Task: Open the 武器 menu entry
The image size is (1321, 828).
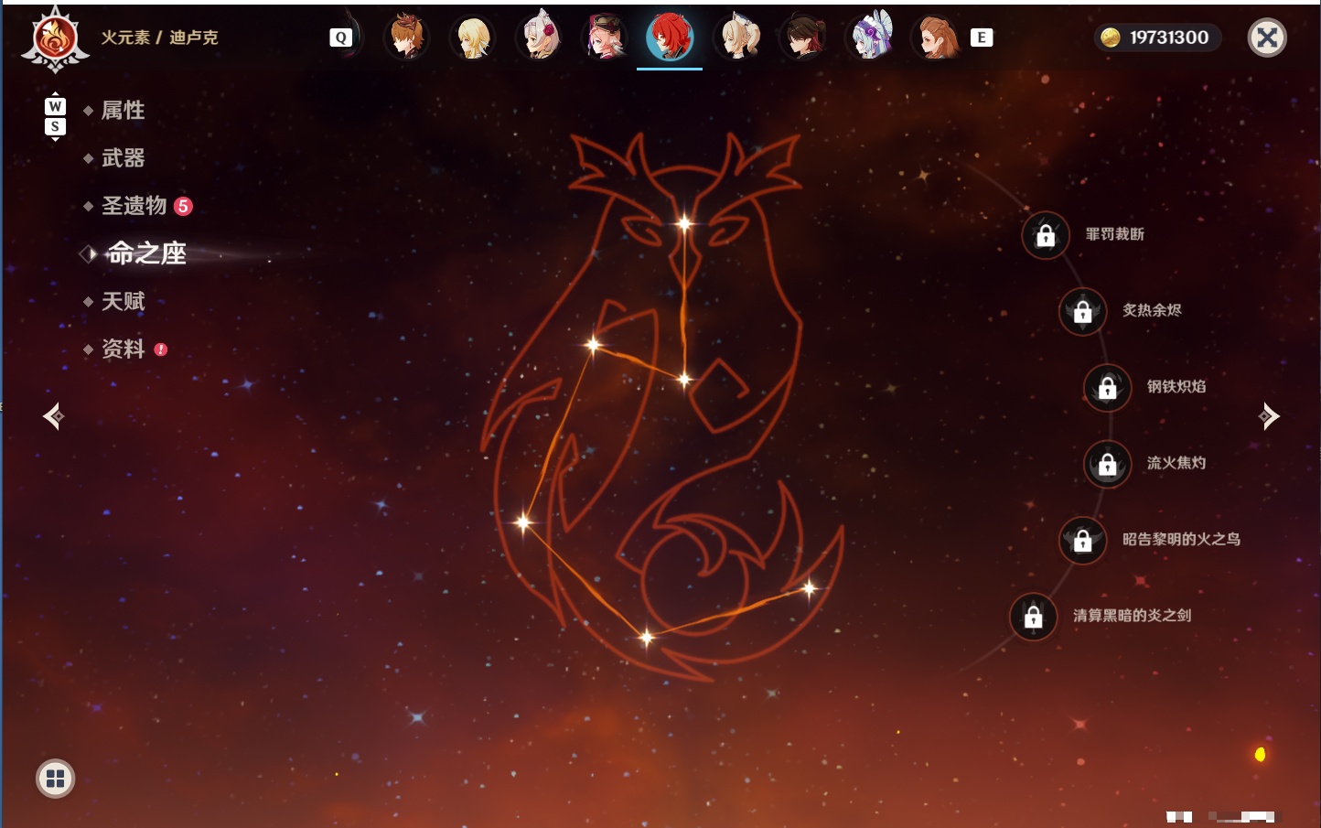Action: (123, 158)
